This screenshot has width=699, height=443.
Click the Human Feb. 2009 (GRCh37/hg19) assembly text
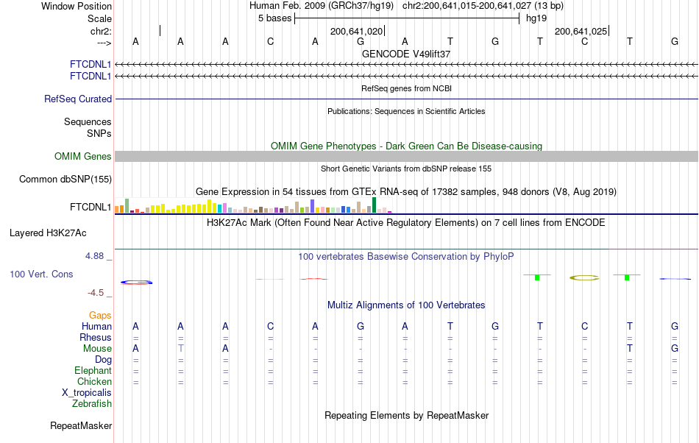322,6
